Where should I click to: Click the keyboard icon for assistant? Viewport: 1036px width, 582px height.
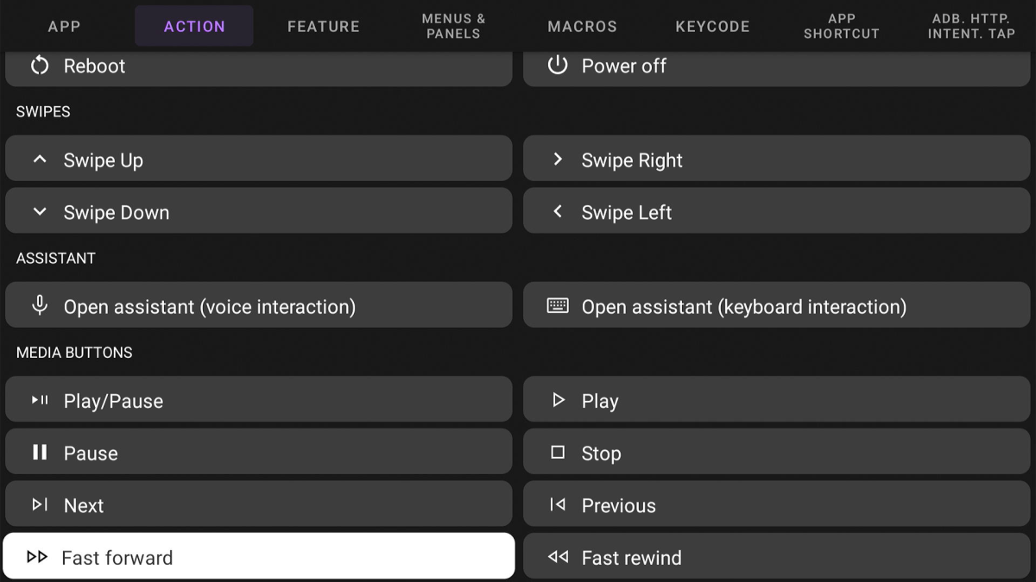point(558,306)
